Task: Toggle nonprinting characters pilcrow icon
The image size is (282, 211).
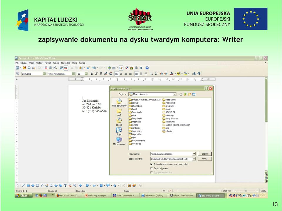Action: (x=141, y=68)
